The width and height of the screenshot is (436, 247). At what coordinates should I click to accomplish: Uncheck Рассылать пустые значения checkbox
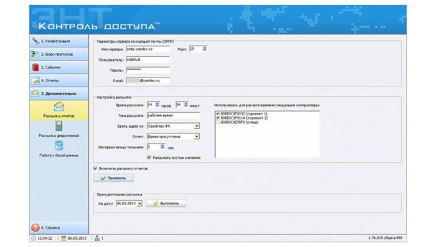pyautogui.click(x=149, y=158)
